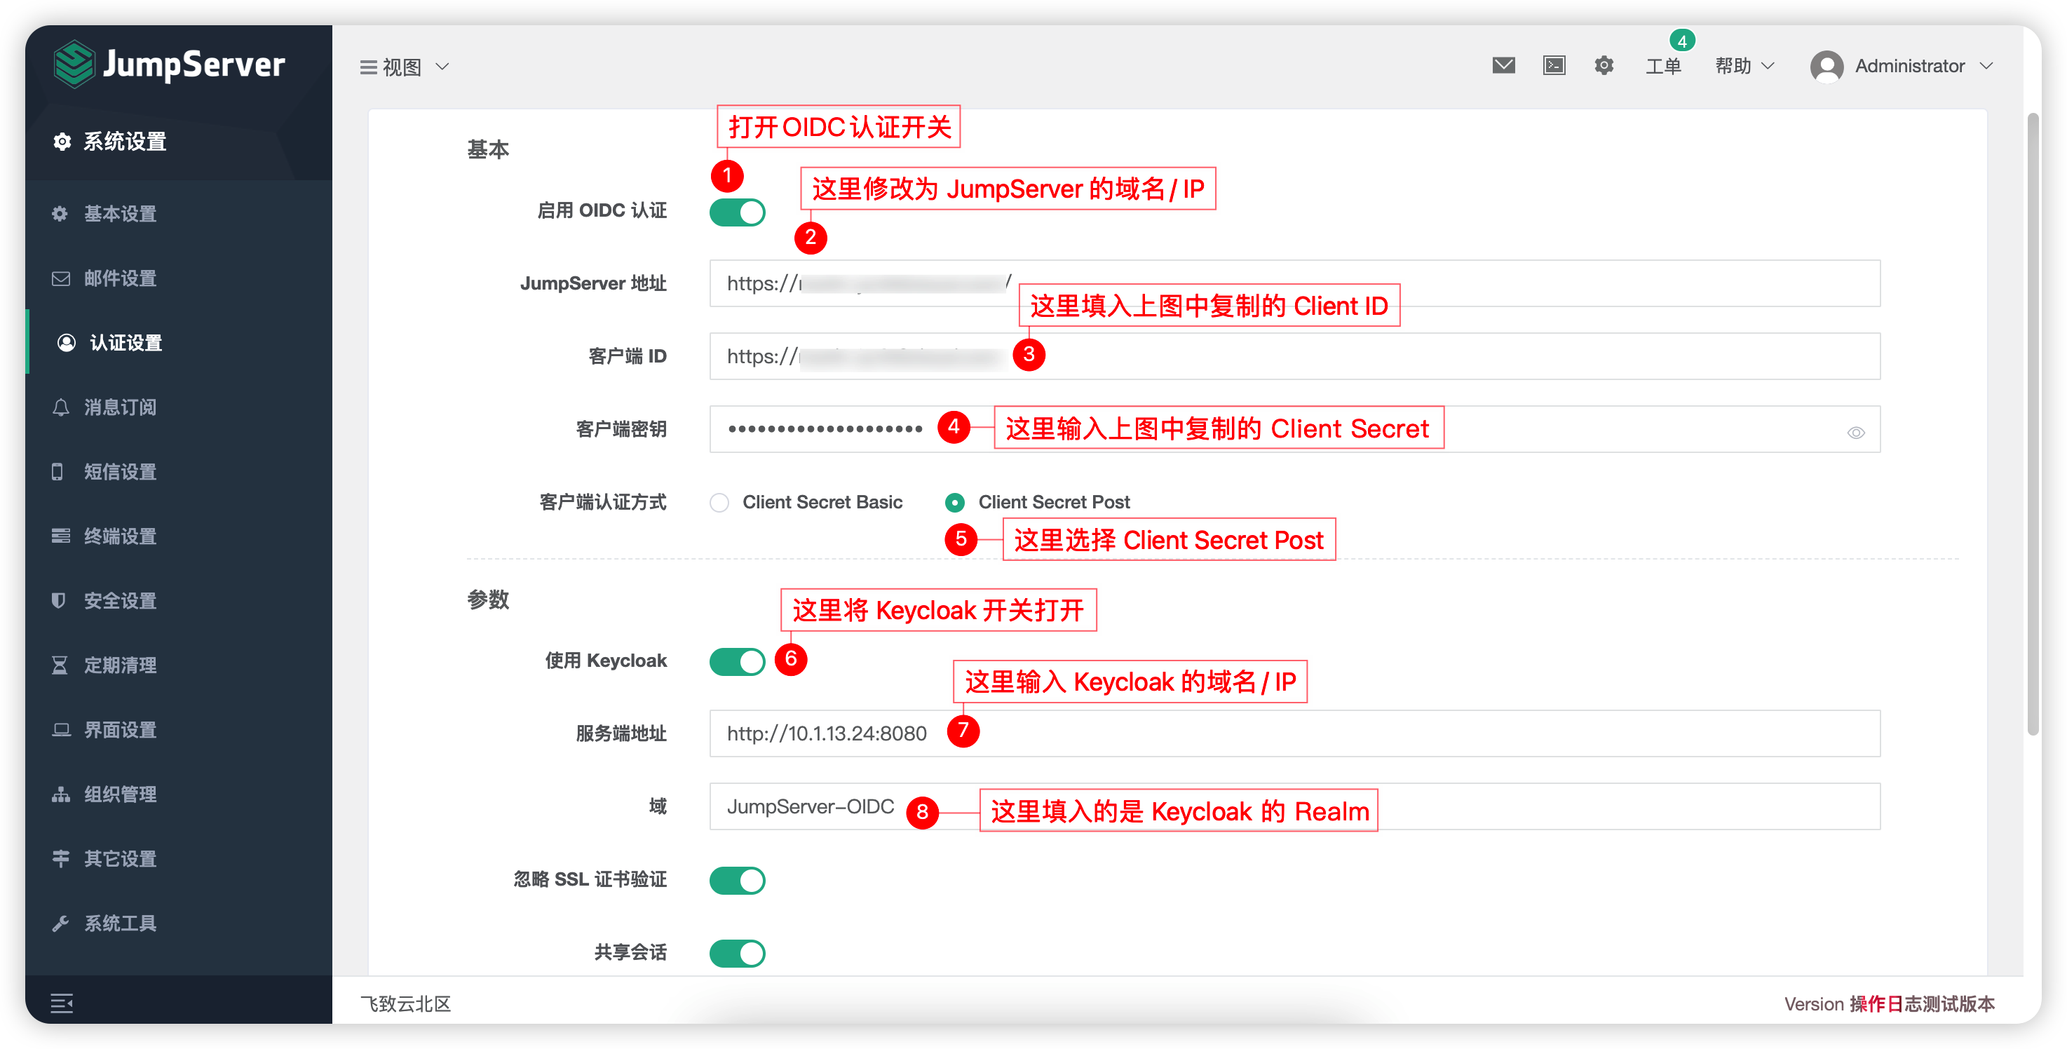
Task: Click the Administrator avatar icon
Action: [x=1827, y=66]
